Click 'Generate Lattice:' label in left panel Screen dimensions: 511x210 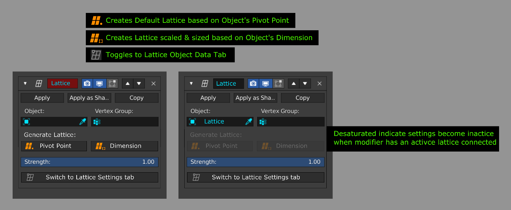[x=50, y=135]
